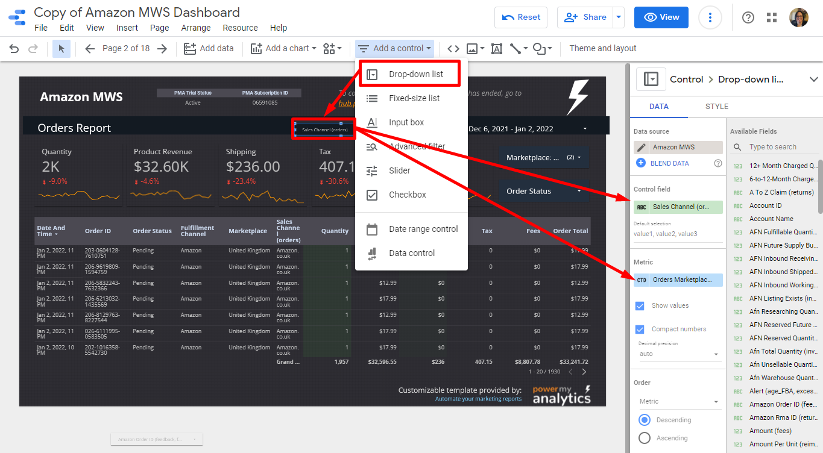Open the Google apps grid
This screenshot has height=453, width=823.
772,17
